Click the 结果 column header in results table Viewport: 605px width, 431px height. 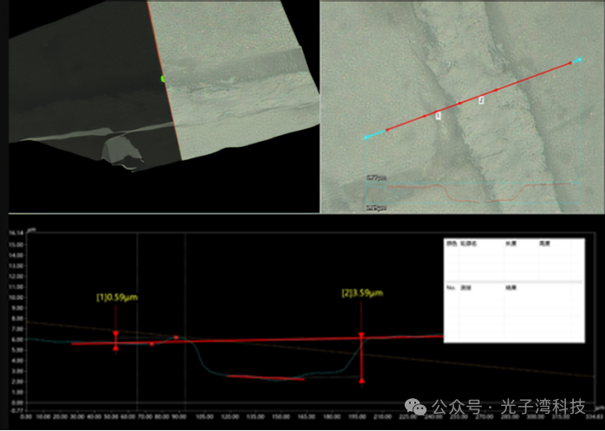(x=511, y=287)
